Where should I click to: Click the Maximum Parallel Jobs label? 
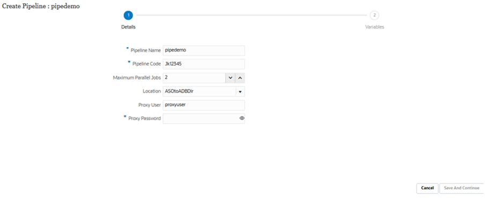tap(137, 78)
